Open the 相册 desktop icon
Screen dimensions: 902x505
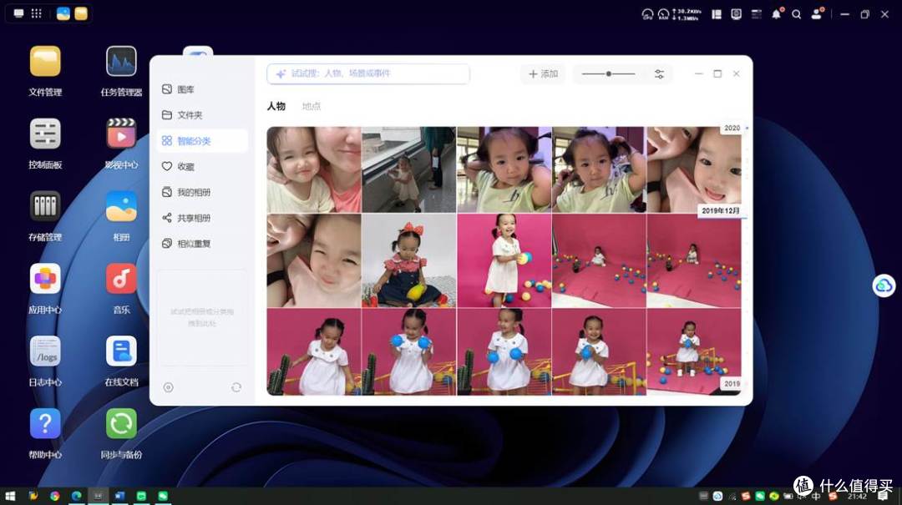coord(121,206)
